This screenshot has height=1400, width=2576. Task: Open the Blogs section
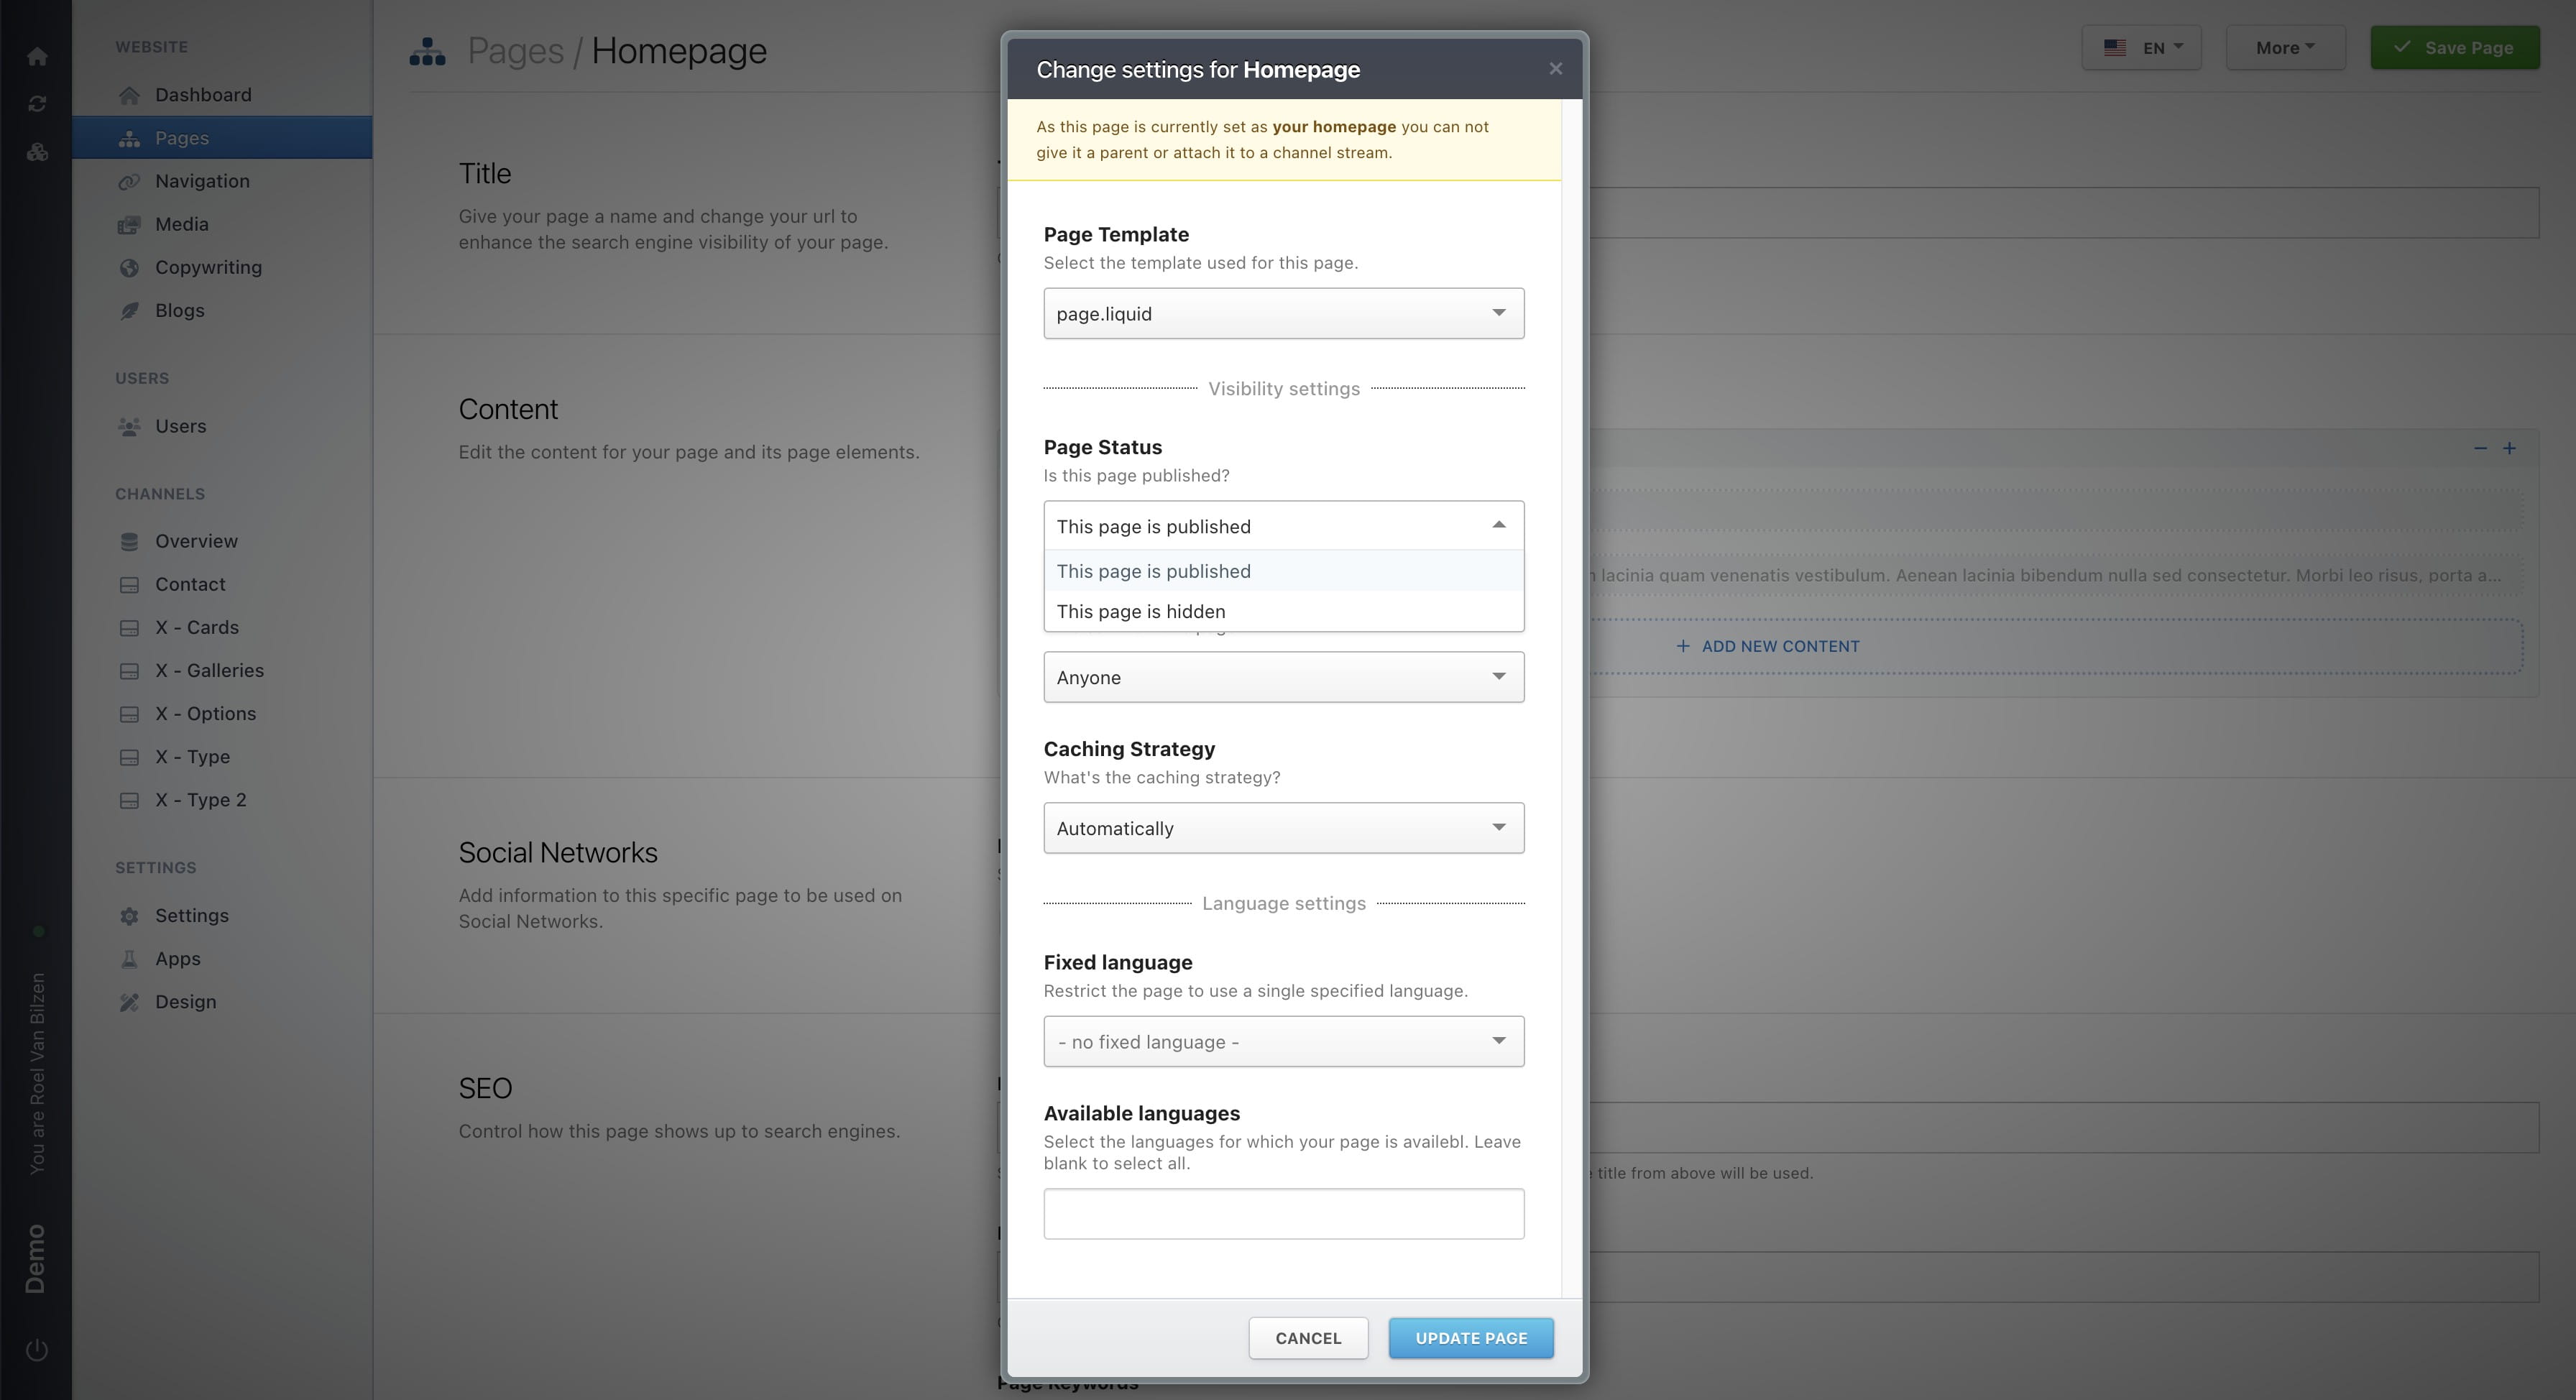coord(180,310)
